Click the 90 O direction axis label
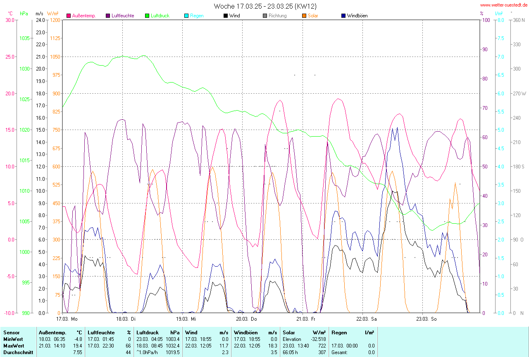Screen dimensions: 529x357 [x=518, y=240]
